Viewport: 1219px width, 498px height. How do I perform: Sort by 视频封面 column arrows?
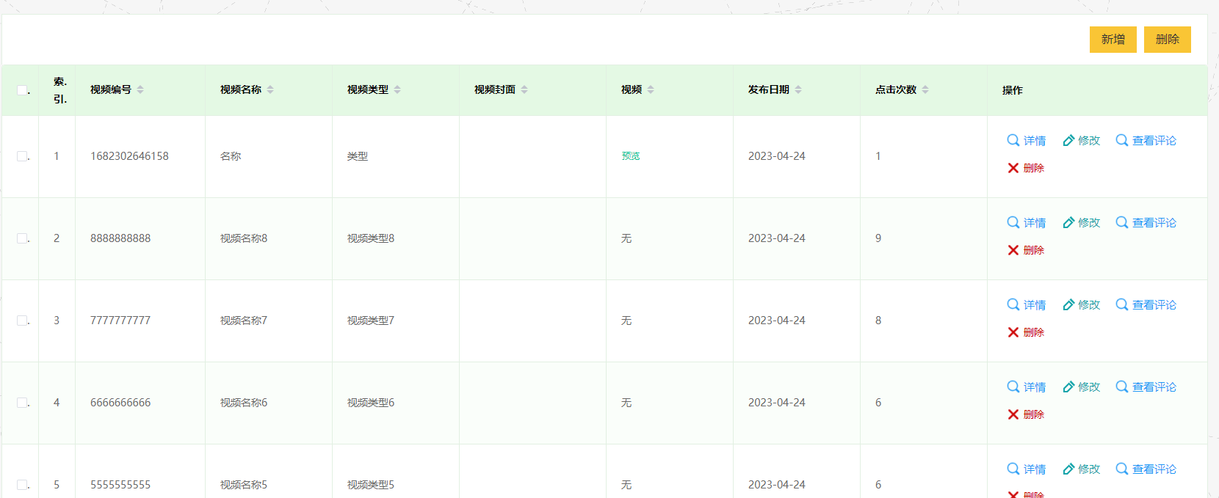tap(524, 89)
